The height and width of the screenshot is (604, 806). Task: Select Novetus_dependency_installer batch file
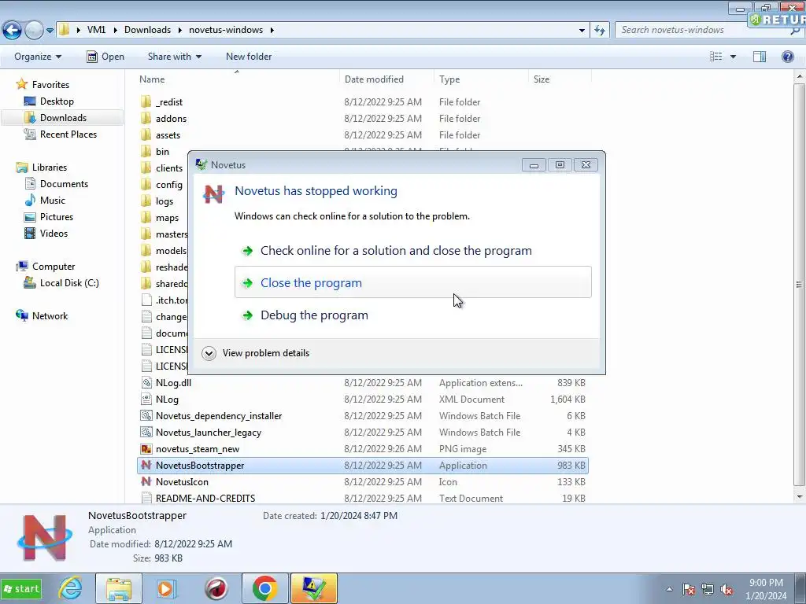click(x=219, y=415)
